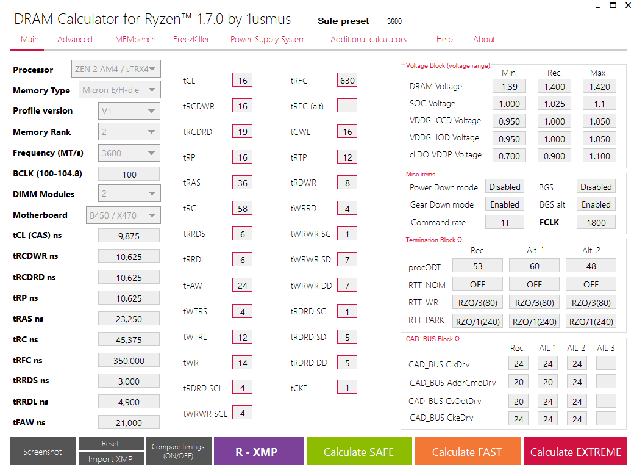Open the Profile version dropdown
The width and height of the screenshot is (634, 470).
(129, 111)
